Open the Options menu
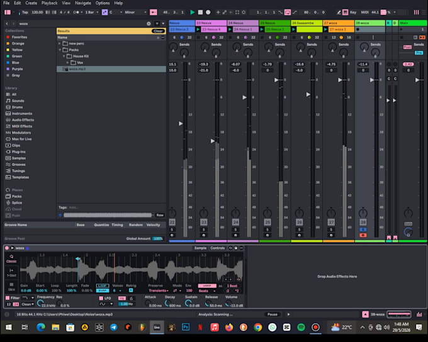Screen dimensions: 428x342 pyautogui.click(x=103, y=3)
